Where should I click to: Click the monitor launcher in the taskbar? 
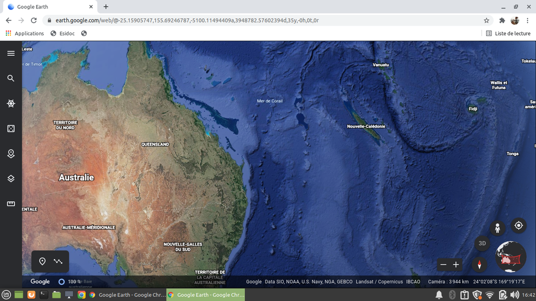(69, 295)
